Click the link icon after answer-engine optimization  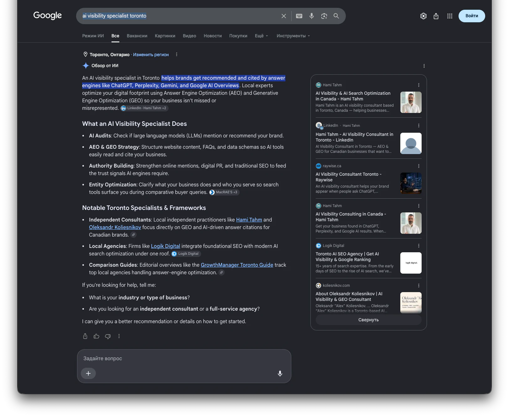click(x=221, y=272)
